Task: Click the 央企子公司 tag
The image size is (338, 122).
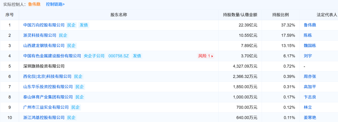Action: (94, 56)
